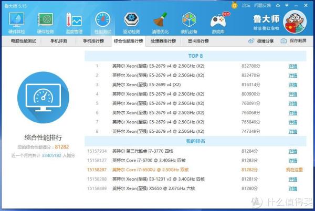This screenshot has width=315, height=211.
Task: Open 详情 for Xeon E5-2699 v4 row
Action: pos(293,85)
